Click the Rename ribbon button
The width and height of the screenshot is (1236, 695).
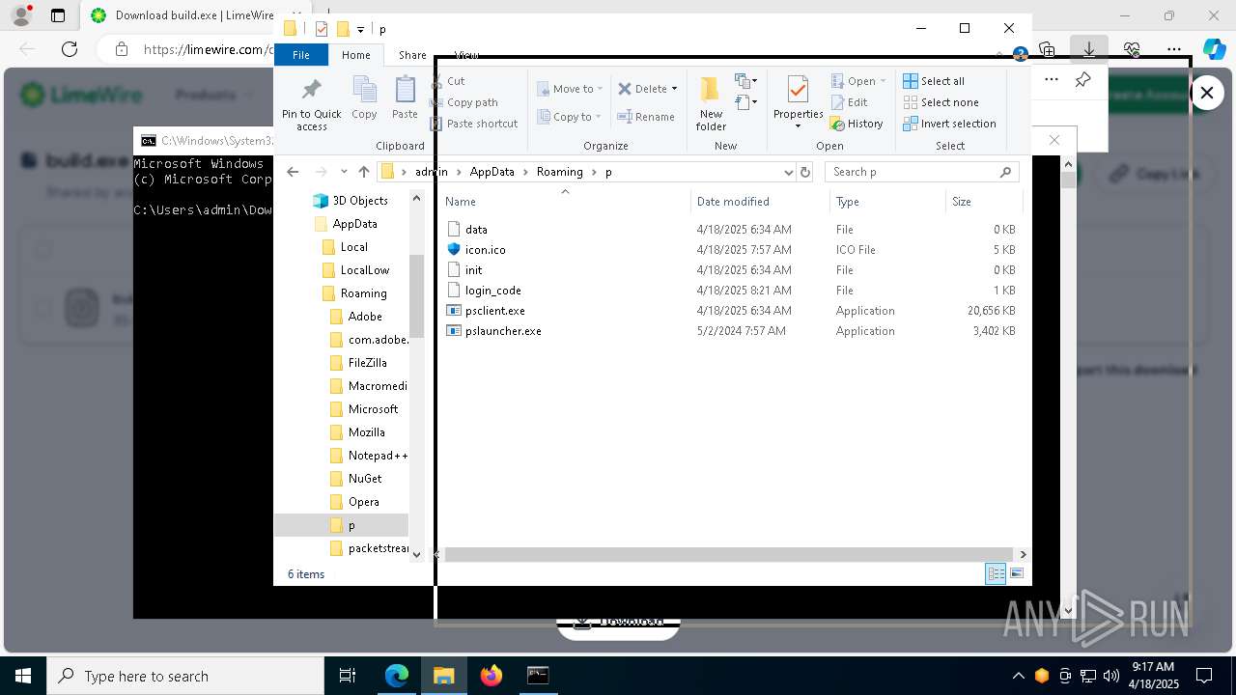point(646,117)
